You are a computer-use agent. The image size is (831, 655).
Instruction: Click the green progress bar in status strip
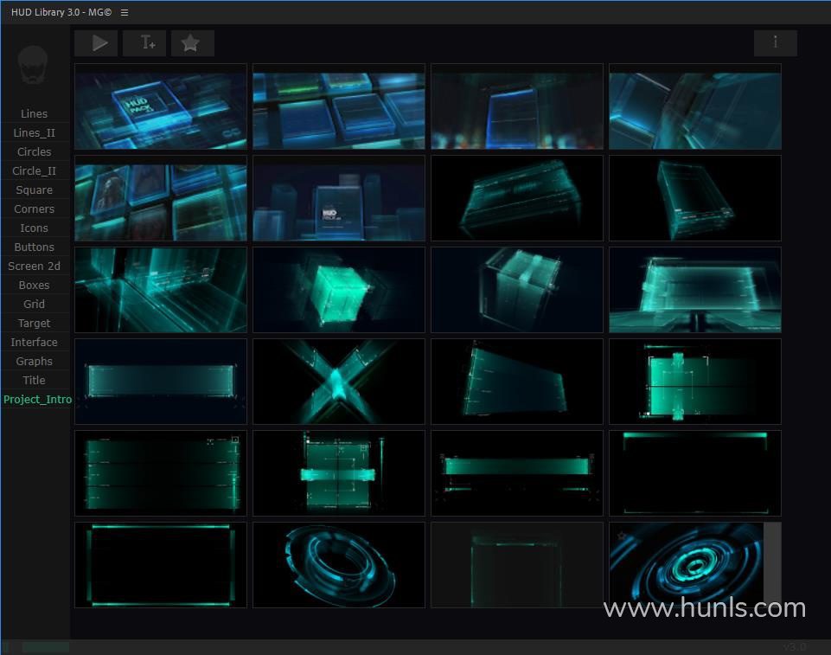click(x=46, y=647)
